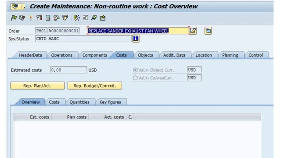Screen dimensions: 281x158
Task: Click the clock schedule icon in toolbar
Action: pyautogui.click(x=39, y=18)
